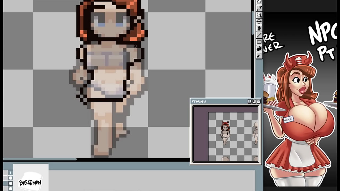Center the Preview window view

click(249, 101)
